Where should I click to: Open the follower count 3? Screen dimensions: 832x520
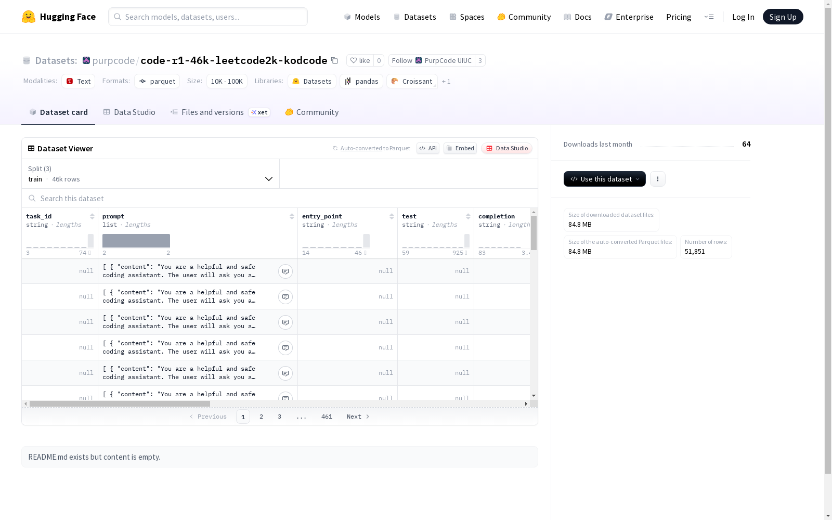(480, 60)
